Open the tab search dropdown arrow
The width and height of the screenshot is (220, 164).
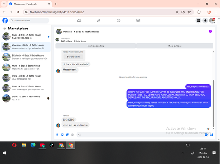click(4, 4)
